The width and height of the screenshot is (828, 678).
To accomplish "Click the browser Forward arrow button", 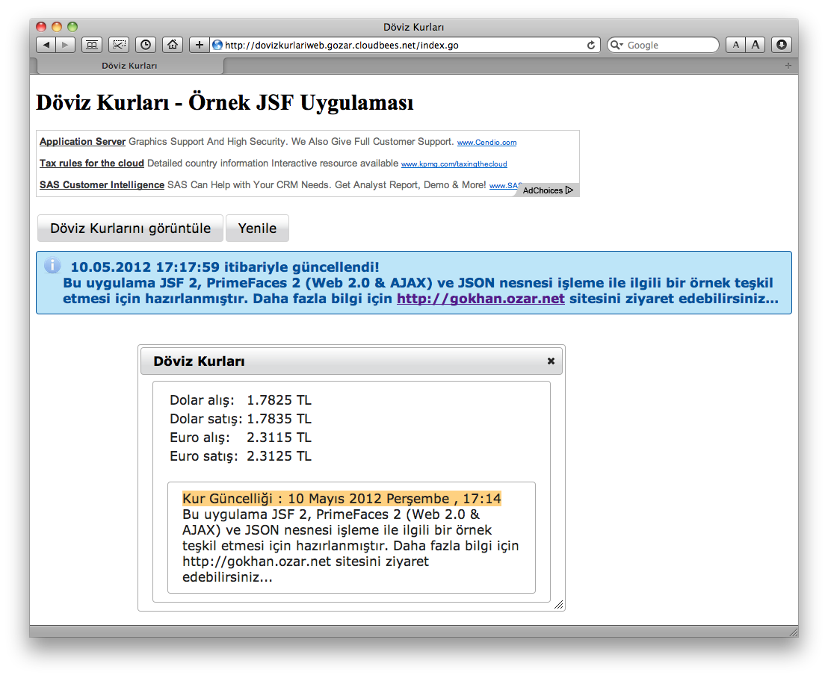I will click(66, 45).
